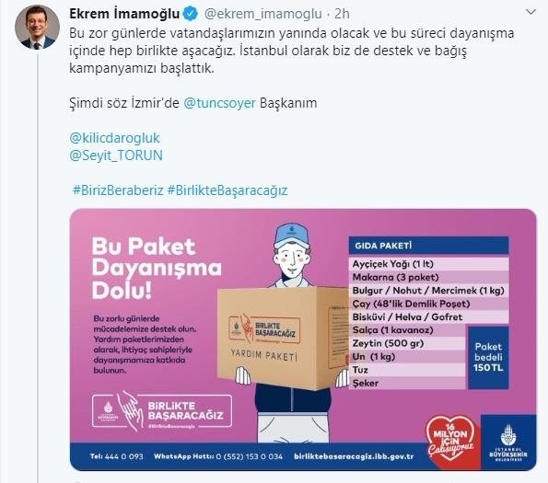548x483 pixels.
Task: Click the blue verified badge
Action: pos(191,14)
